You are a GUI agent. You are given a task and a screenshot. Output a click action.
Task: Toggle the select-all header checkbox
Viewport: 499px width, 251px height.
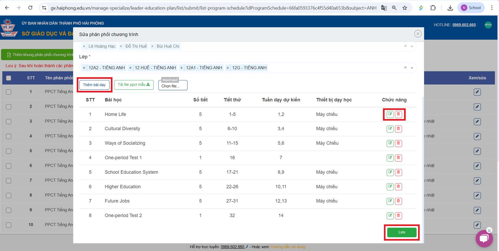pos(8,78)
